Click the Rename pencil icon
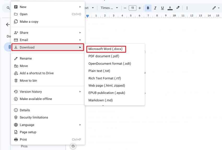Image resolution: width=222 pixels, height=150 pixels. 16,58
